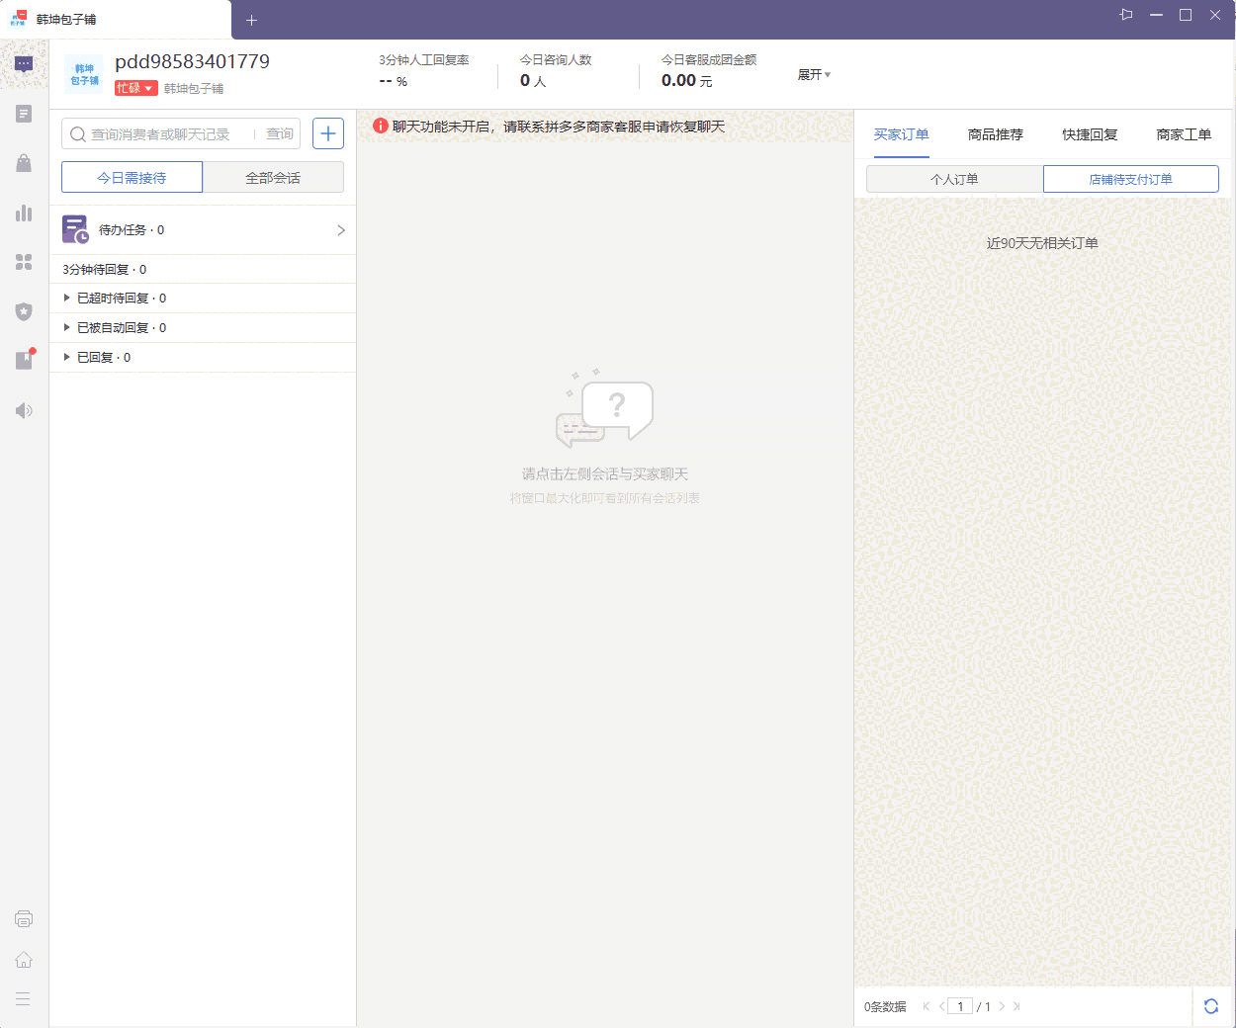Click the printer icon at bottom left

click(24, 918)
